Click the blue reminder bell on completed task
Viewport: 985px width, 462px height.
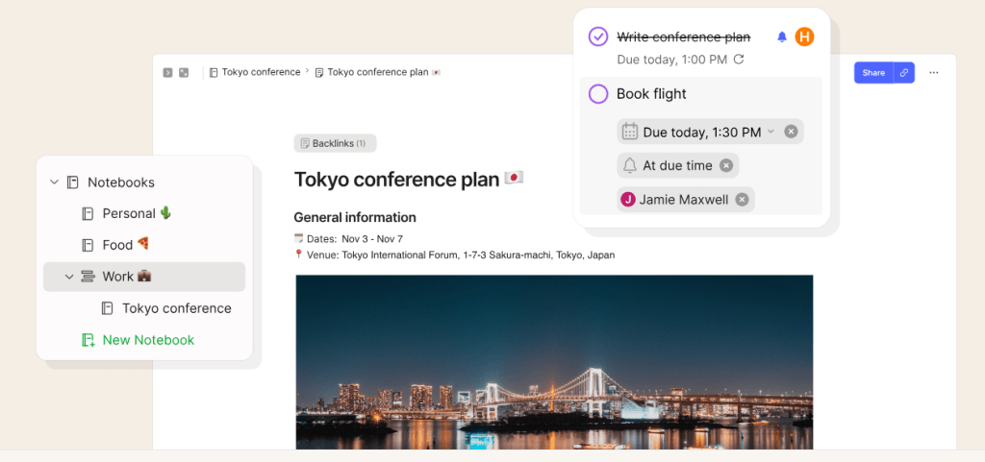[781, 37]
